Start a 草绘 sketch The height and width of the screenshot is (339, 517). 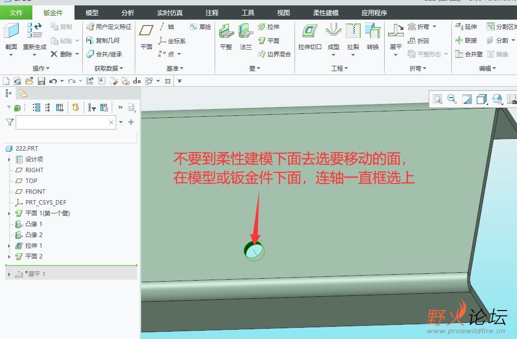pos(200,26)
